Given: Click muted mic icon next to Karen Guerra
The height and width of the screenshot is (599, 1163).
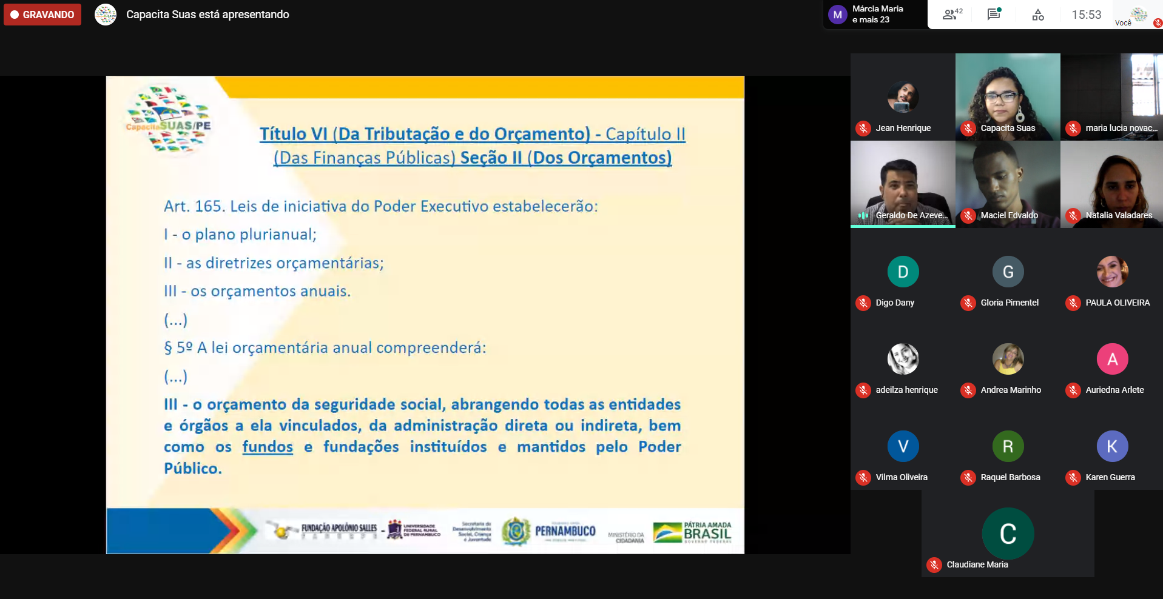Looking at the screenshot, I should [1073, 478].
